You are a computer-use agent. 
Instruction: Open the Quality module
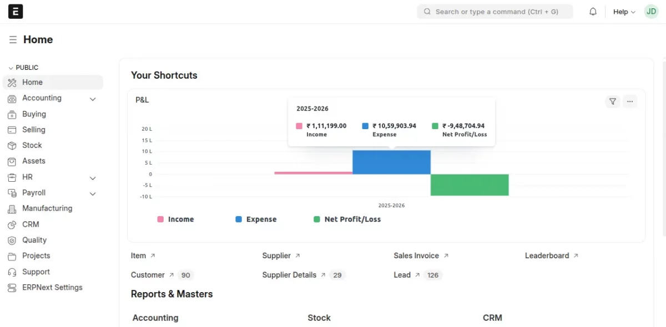pos(34,240)
